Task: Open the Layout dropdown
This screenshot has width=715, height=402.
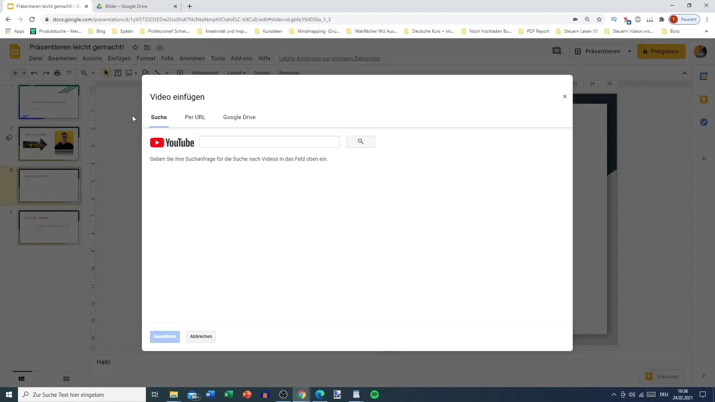Action: pyautogui.click(x=236, y=73)
